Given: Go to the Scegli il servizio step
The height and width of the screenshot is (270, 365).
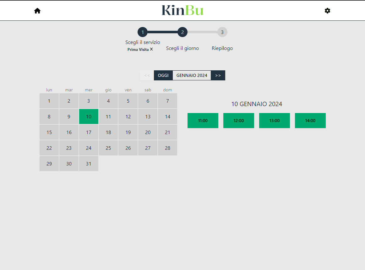Looking at the screenshot, I should (143, 42).
